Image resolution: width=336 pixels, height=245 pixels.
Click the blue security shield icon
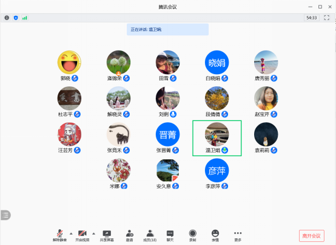pos(16,18)
